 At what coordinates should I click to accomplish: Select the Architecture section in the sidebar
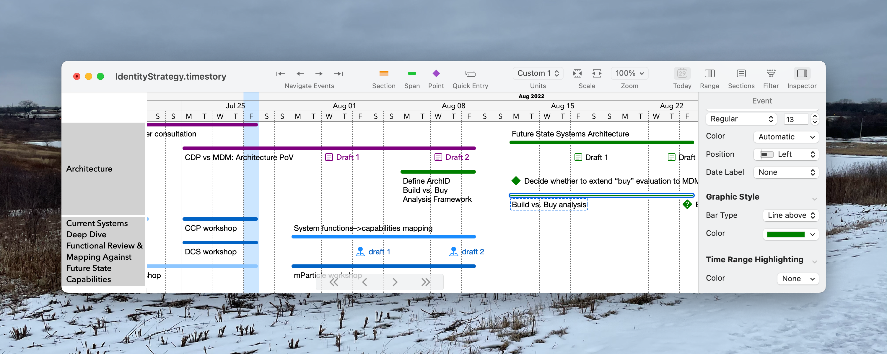89,169
